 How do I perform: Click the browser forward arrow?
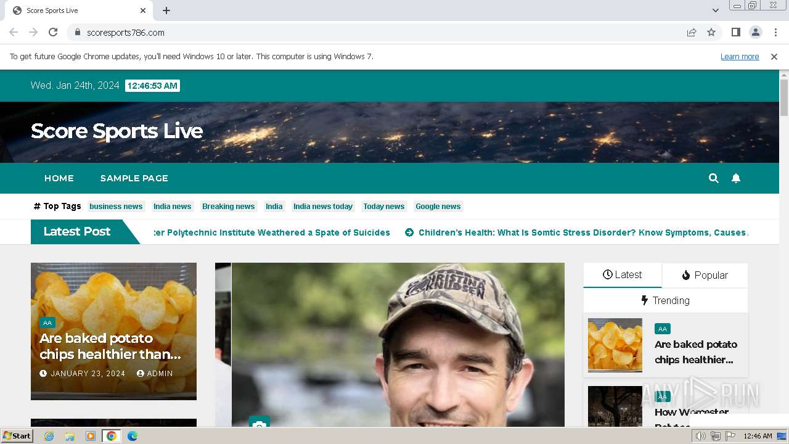[x=33, y=33]
